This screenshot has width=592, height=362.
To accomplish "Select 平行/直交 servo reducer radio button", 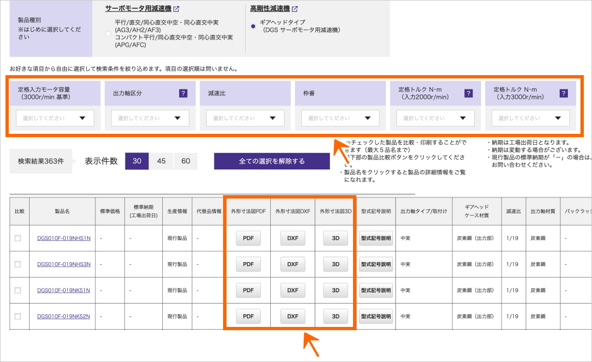I will tap(108, 34).
